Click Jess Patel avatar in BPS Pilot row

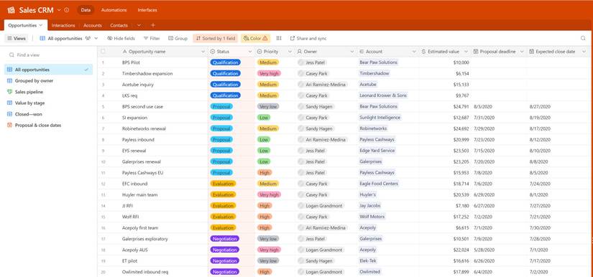click(x=301, y=62)
